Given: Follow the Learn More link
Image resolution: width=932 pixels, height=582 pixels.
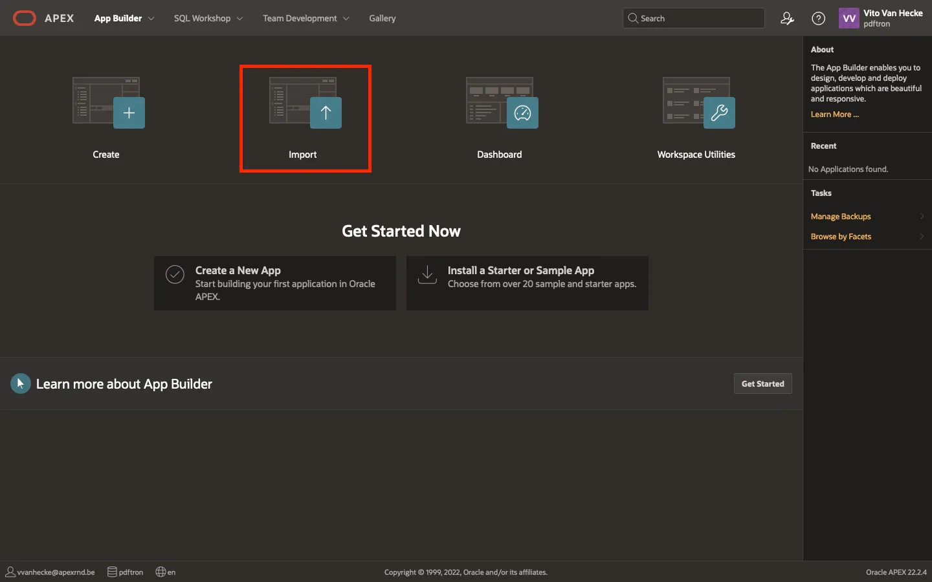Looking at the screenshot, I should tap(834, 114).
